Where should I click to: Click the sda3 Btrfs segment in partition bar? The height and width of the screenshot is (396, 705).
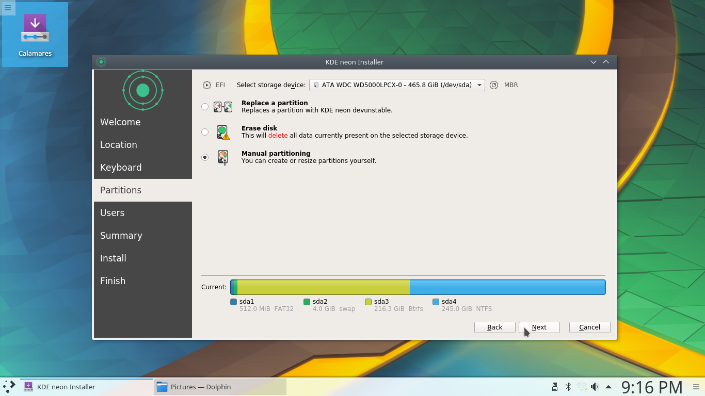tap(324, 287)
